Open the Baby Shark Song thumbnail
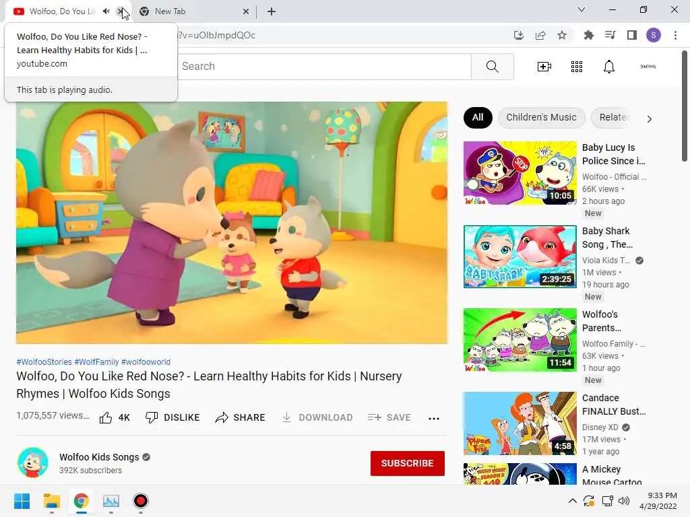The height and width of the screenshot is (517, 690). [520, 256]
